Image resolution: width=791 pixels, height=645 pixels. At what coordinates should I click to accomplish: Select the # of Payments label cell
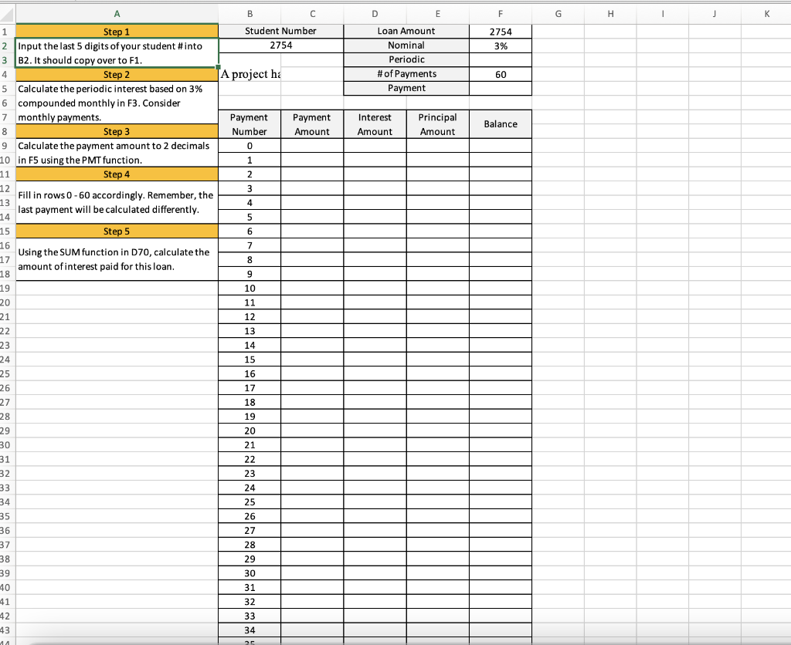(x=406, y=73)
